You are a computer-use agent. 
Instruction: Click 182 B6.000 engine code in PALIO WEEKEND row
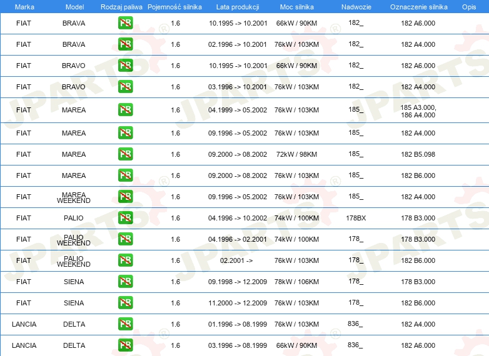click(x=418, y=260)
